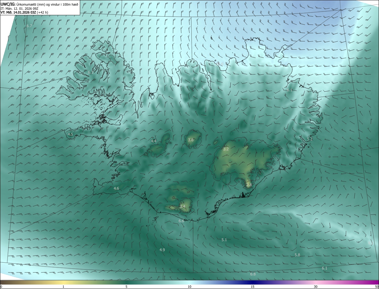
Task: Click the 5 tick label on the colour scale
Action: coord(126,287)
